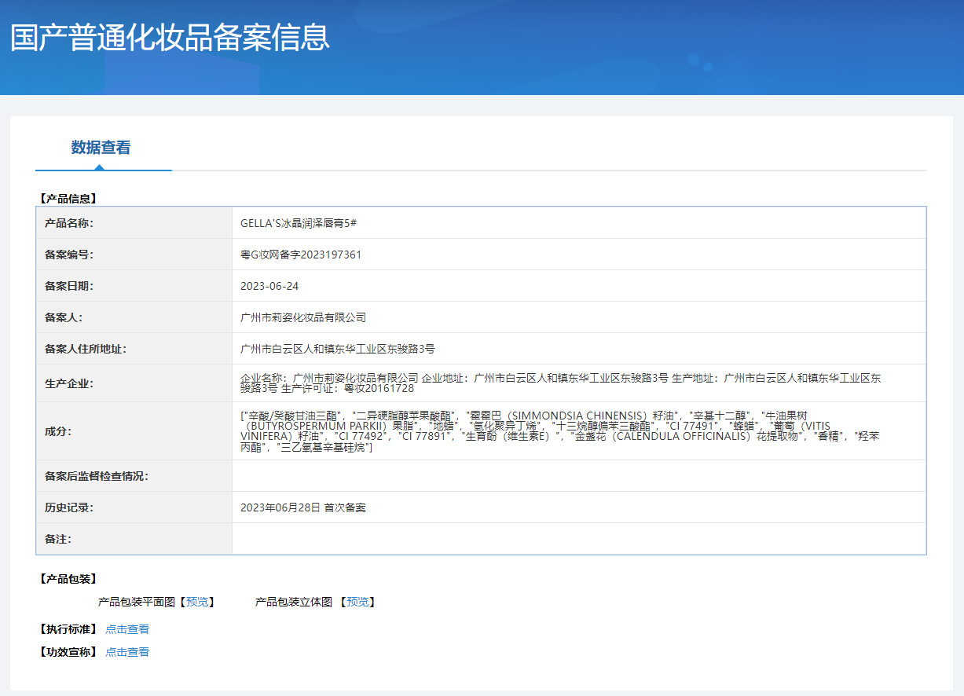Click the 备案编号 row label
The width and height of the screenshot is (964, 696).
[69, 255]
